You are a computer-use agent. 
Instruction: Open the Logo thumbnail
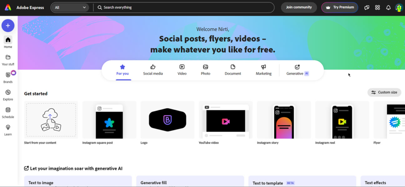pos(167,120)
